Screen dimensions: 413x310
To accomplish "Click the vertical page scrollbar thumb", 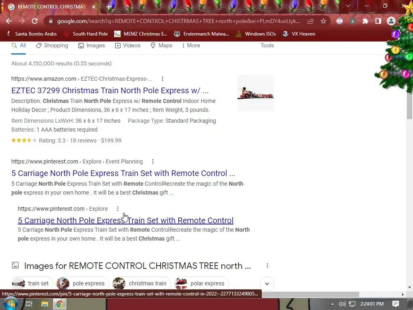I will pyautogui.click(x=410, y=106).
